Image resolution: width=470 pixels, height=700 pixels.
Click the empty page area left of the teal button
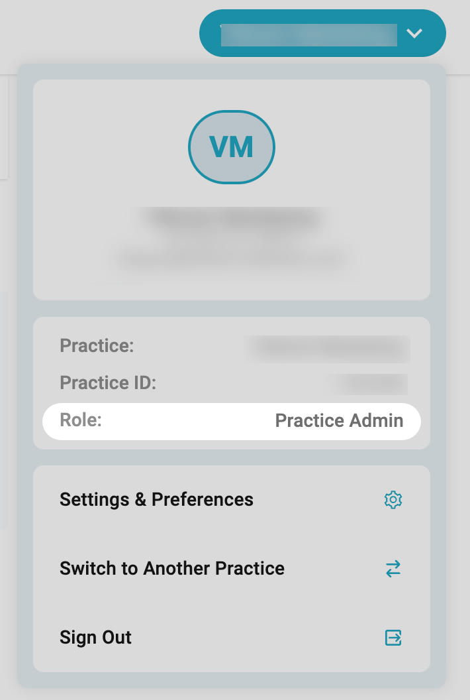pyautogui.click(x=98, y=34)
